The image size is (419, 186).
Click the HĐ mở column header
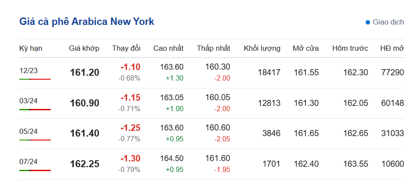(392, 48)
